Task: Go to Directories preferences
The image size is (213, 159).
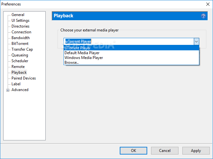Action: (20, 26)
